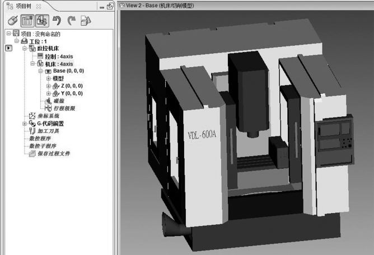The width and height of the screenshot is (374, 255).
Task: Click the View 2 - Base title bar
Action: click(x=246, y=5)
